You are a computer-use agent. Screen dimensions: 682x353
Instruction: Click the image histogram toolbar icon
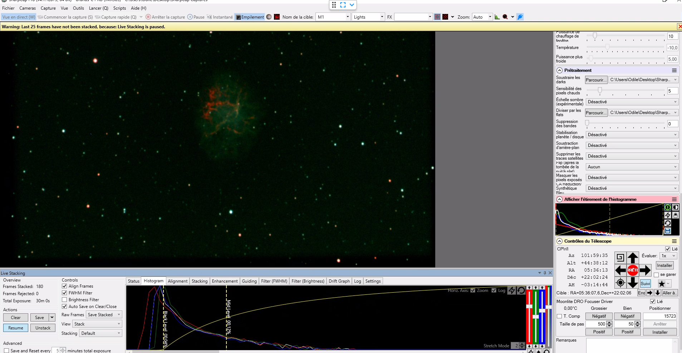coord(497,17)
